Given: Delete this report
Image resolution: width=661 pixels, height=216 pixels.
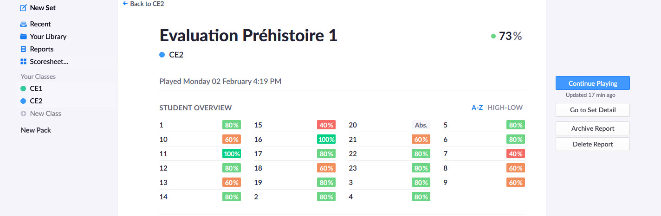Looking at the screenshot, I should tap(592, 144).
